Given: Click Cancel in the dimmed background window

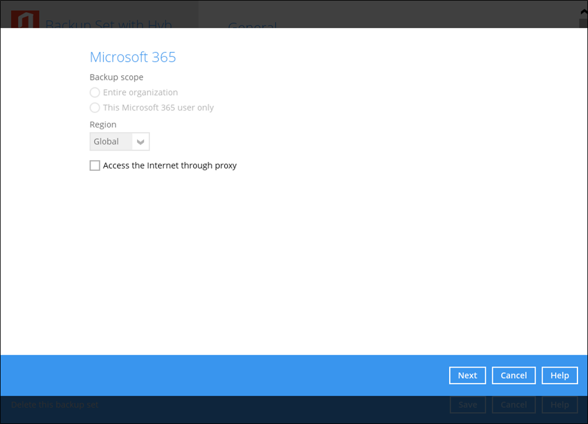Looking at the screenshot, I should click(513, 405).
